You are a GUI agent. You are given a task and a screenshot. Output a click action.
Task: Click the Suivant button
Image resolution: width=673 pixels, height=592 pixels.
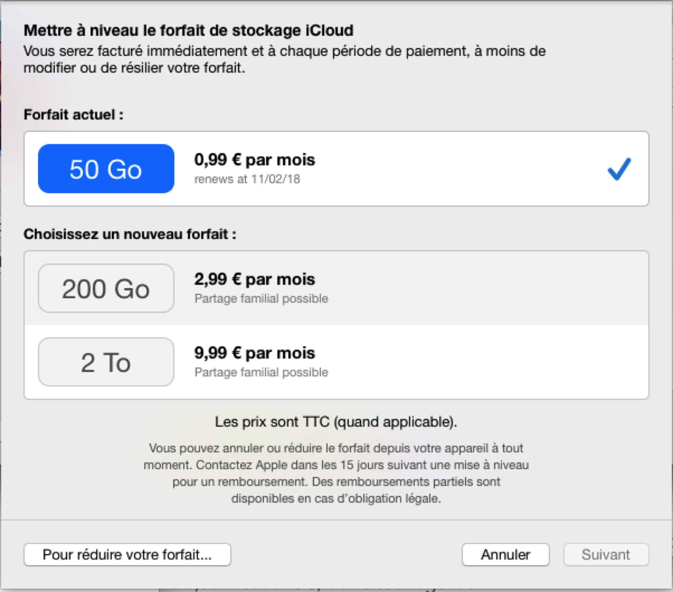point(606,555)
